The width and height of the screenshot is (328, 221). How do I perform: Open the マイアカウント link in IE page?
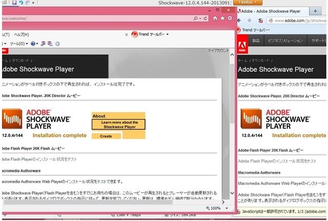218,51
